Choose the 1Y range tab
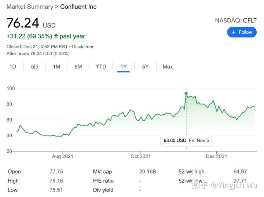 [x=124, y=67]
